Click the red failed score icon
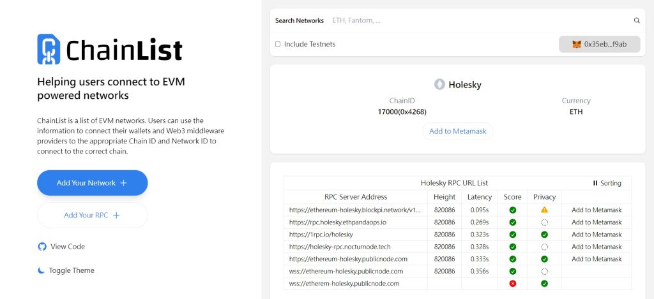654x299 pixels. pyautogui.click(x=512, y=283)
